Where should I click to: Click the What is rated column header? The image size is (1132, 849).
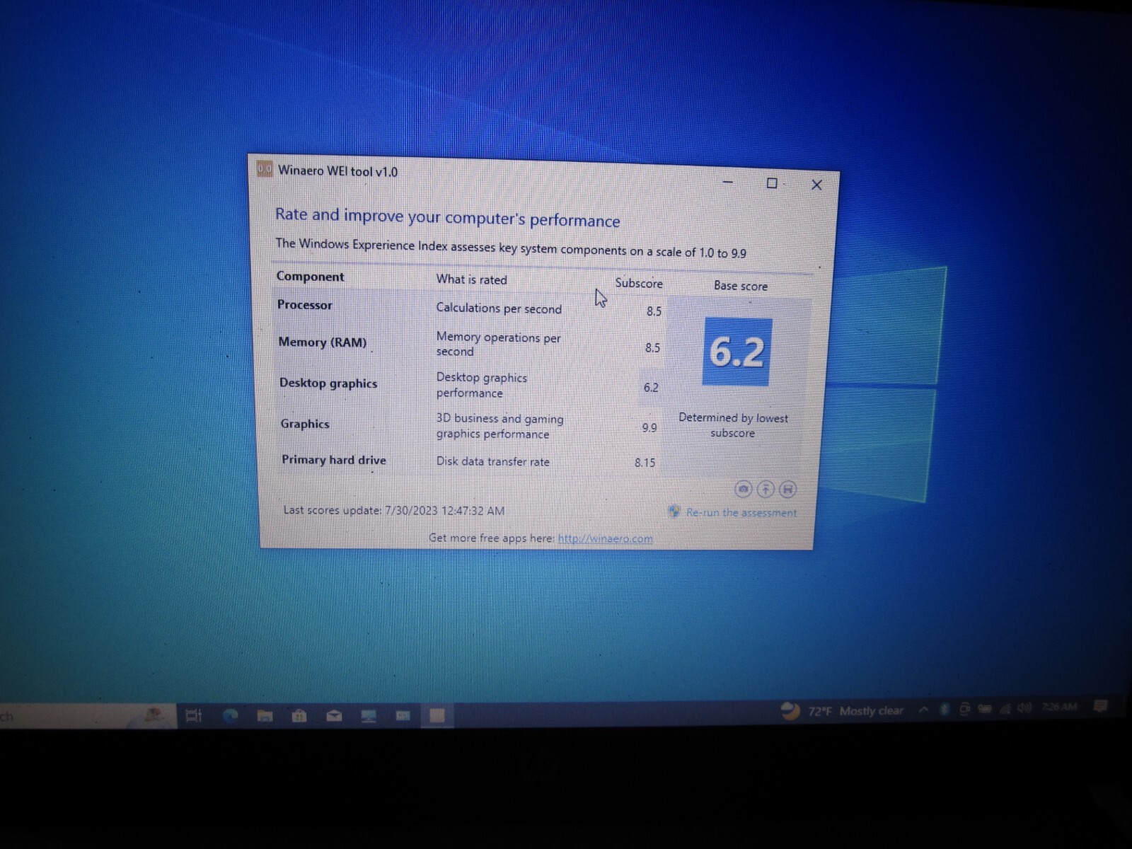(471, 279)
